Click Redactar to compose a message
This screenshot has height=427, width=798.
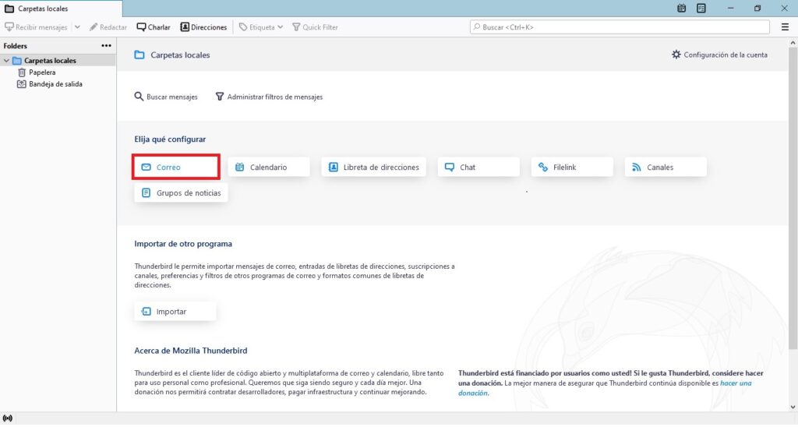tap(108, 27)
